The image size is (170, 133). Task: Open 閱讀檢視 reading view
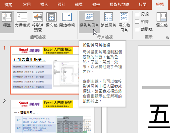click(x=67, y=22)
